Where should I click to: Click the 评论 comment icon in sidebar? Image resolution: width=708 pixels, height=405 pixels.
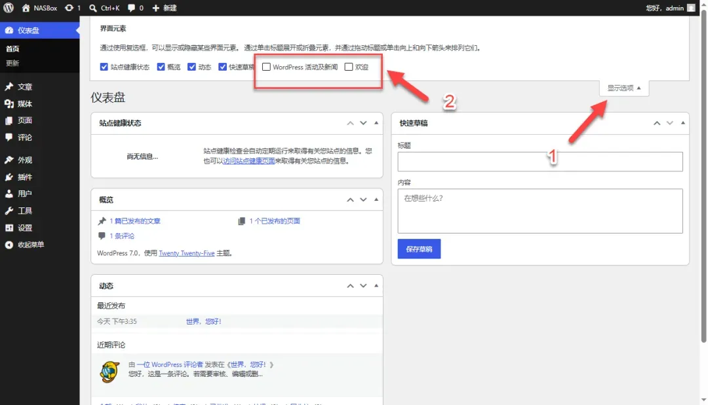click(9, 137)
